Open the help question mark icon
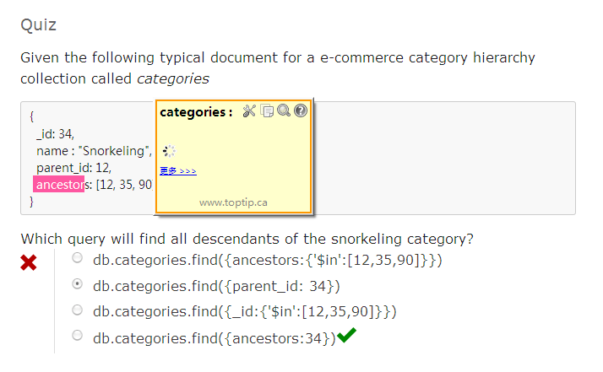The image size is (603, 372). (x=300, y=111)
